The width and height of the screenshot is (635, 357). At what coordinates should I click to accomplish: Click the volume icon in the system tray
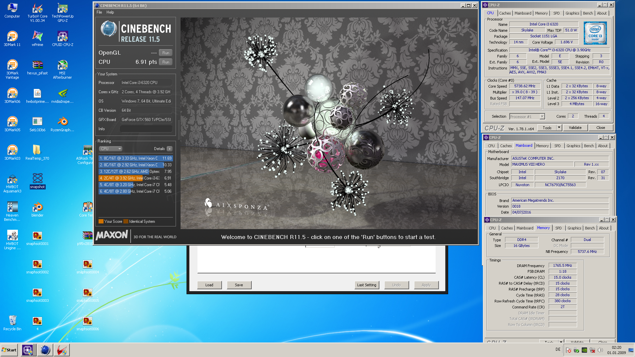(x=600, y=350)
